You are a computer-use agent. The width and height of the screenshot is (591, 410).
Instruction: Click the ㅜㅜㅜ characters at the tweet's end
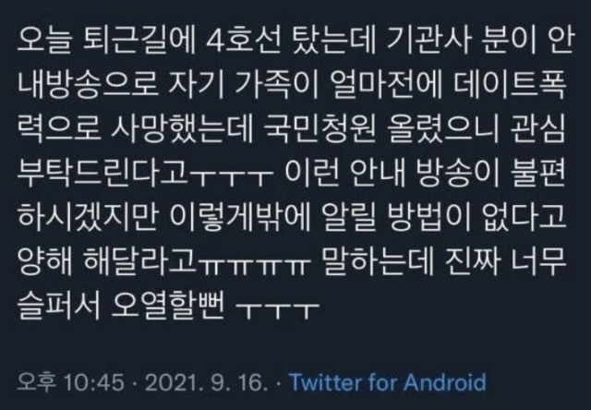pyautogui.click(x=277, y=307)
